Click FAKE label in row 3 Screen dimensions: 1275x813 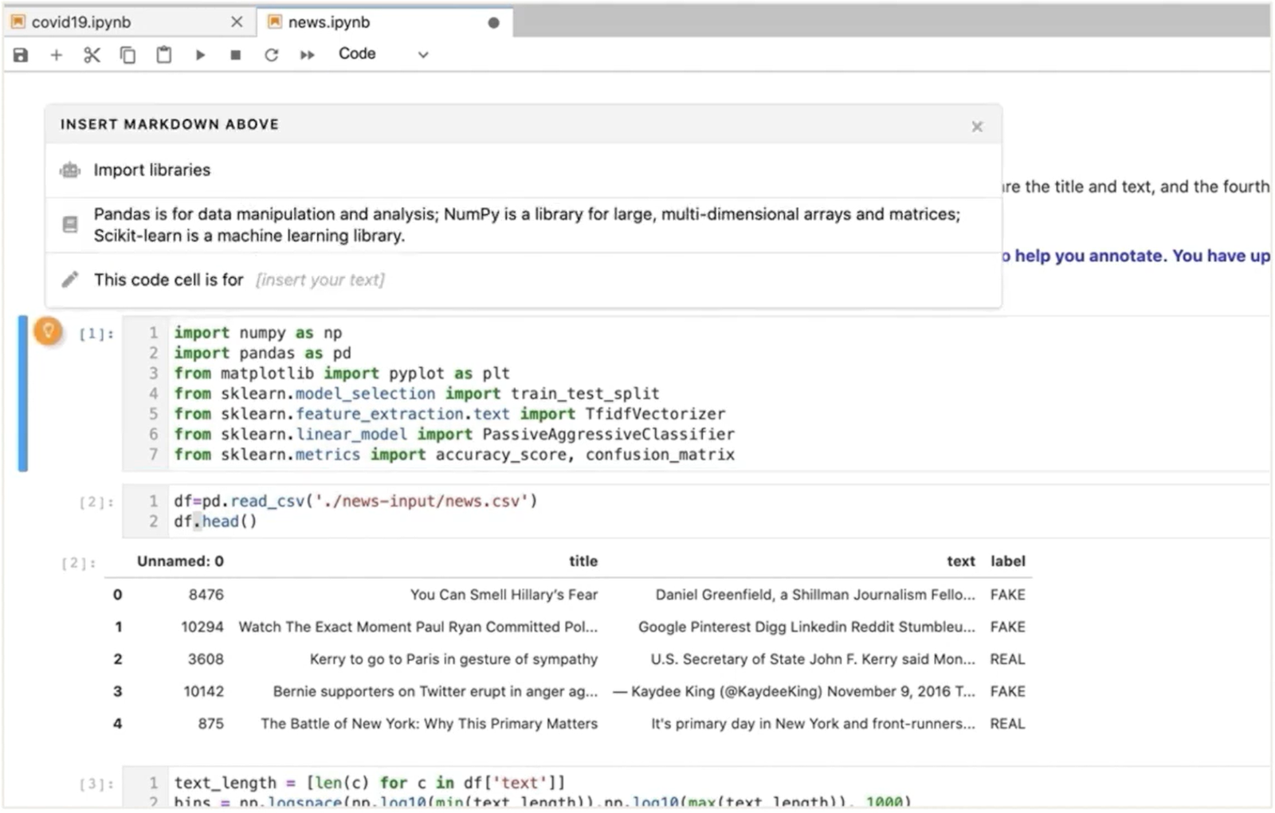(1007, 692)
